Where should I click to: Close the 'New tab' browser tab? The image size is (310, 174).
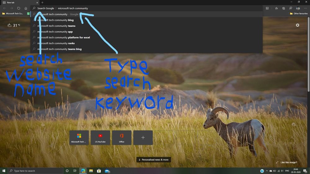point(37,2)
